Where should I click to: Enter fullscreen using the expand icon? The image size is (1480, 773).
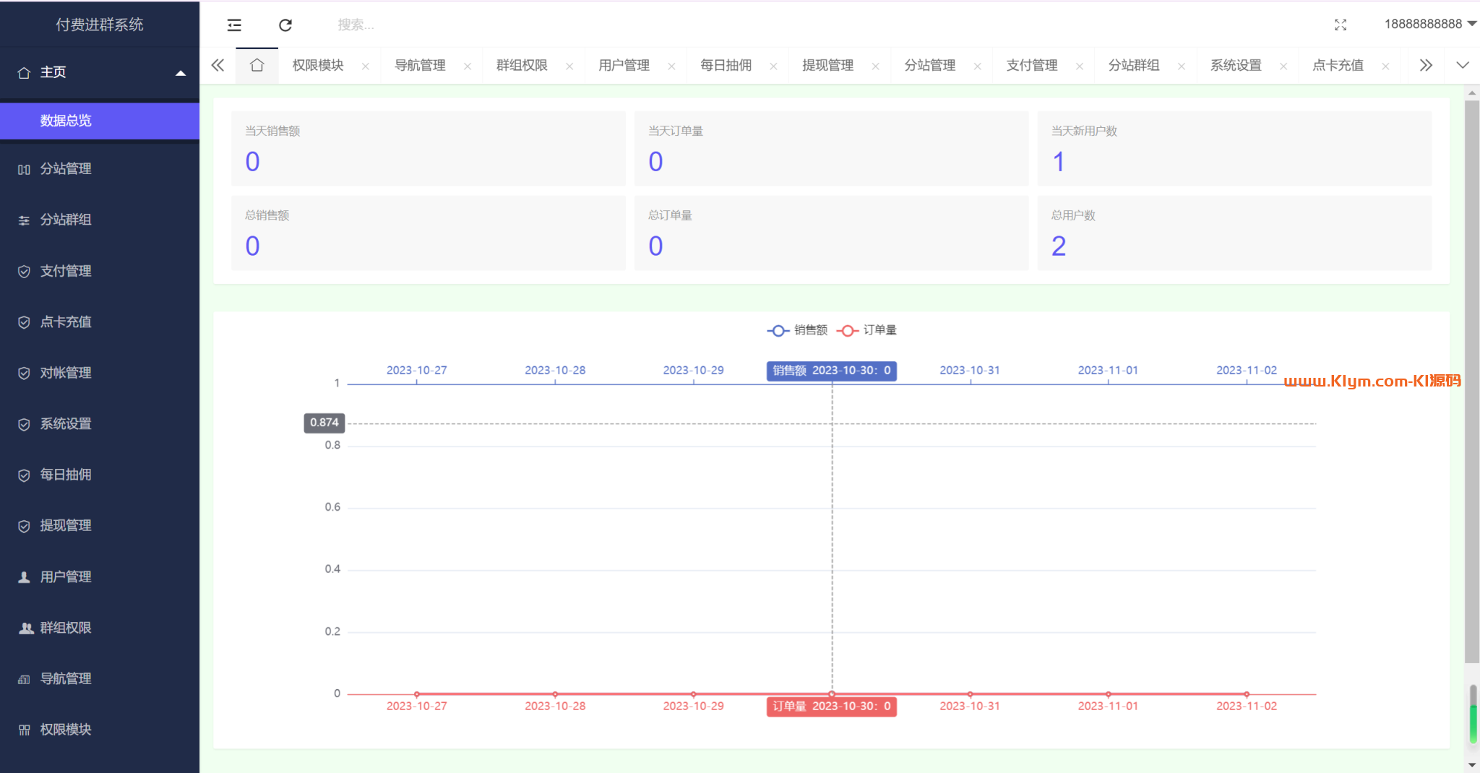pos(1340,25)
